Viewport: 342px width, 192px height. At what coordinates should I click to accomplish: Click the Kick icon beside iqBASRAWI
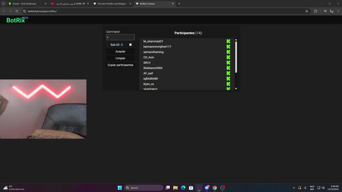coord(228,79)
